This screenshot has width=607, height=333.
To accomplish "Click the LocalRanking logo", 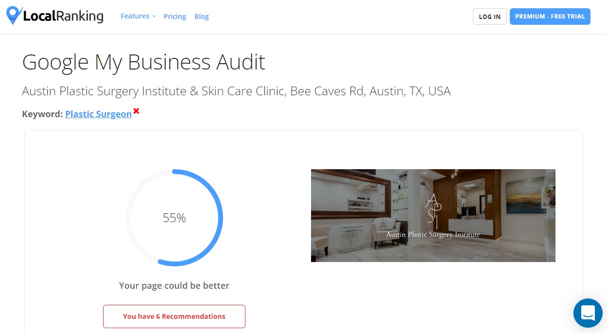I will 55,16.
